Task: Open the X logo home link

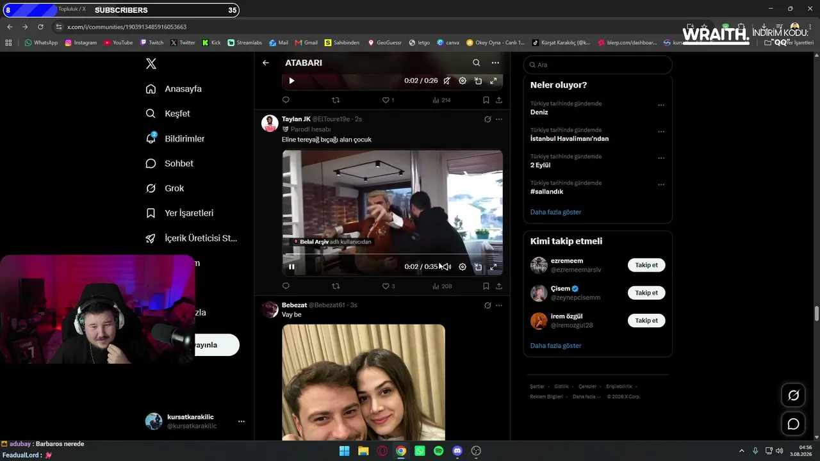Action: click(x=151, y=63)
